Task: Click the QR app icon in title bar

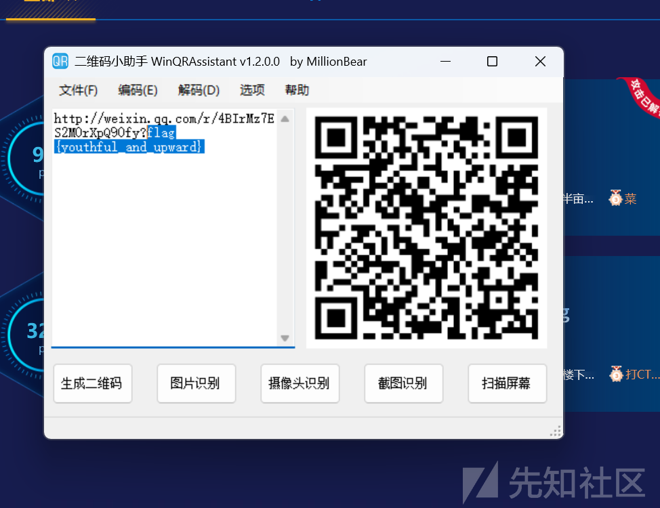Action: click(x=60, y=62)
